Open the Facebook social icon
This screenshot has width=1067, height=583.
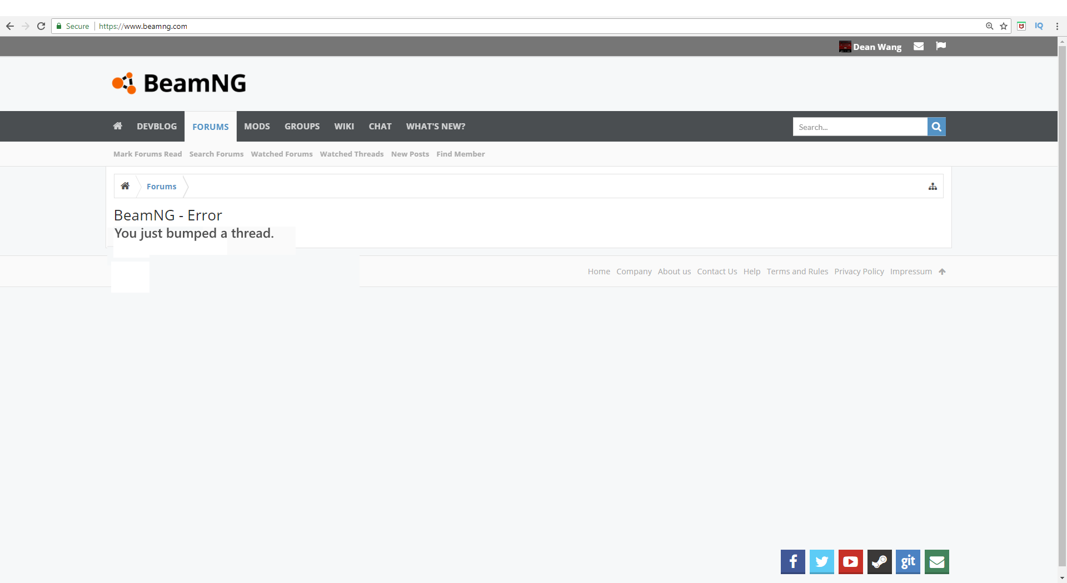point(793,562)
